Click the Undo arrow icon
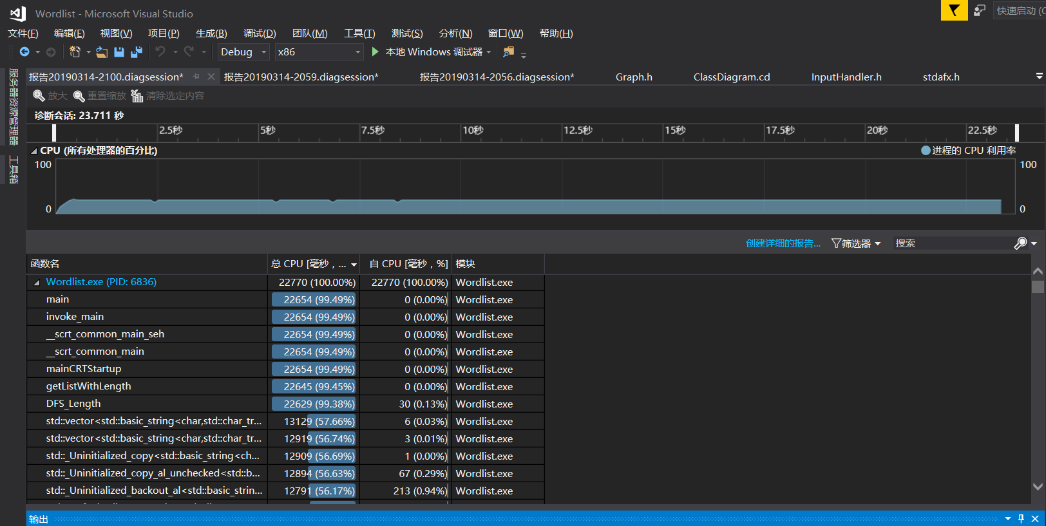This screenshot has width=1046, height=526. 160,52
